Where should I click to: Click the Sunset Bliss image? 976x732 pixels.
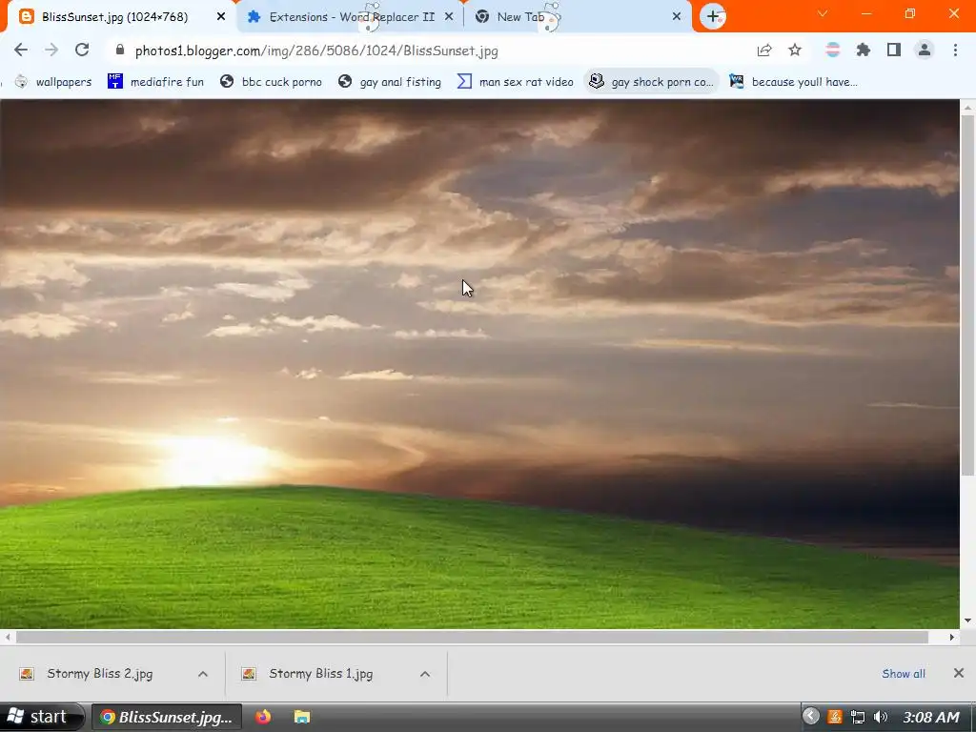479,363
